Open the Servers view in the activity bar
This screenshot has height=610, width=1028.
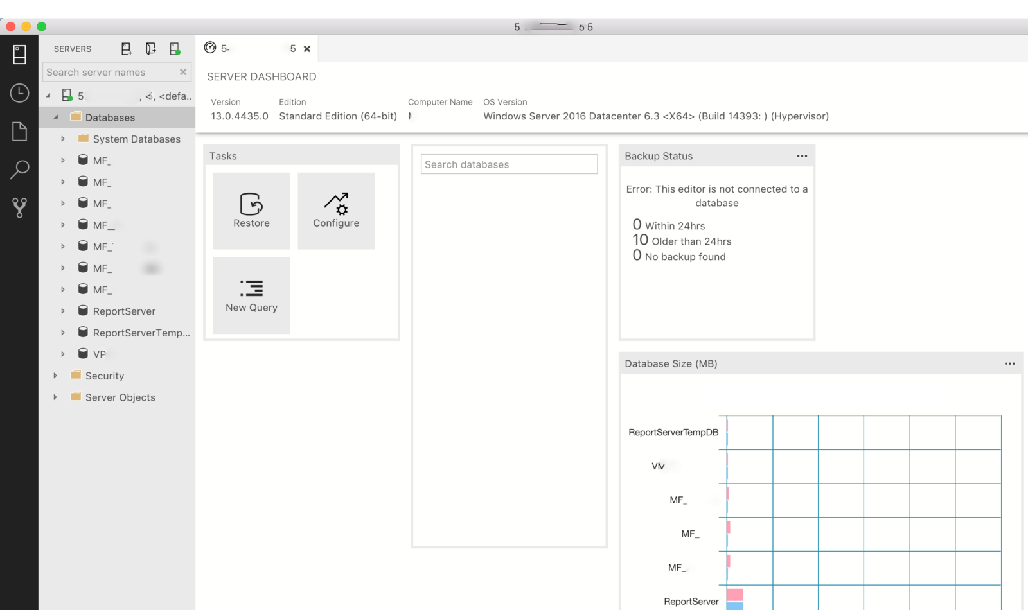pos(19,54)
